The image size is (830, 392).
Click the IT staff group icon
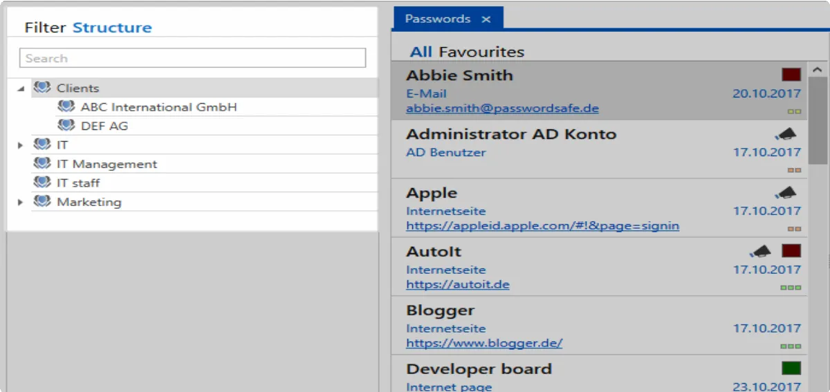coord(42,183)
